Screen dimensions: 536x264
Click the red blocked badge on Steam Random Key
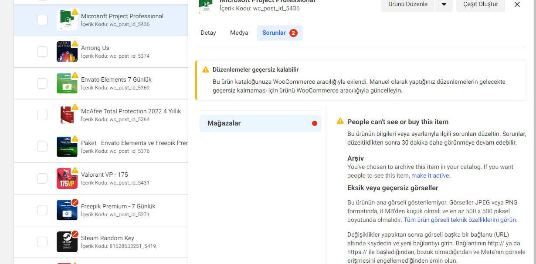(x=75, y=234)
